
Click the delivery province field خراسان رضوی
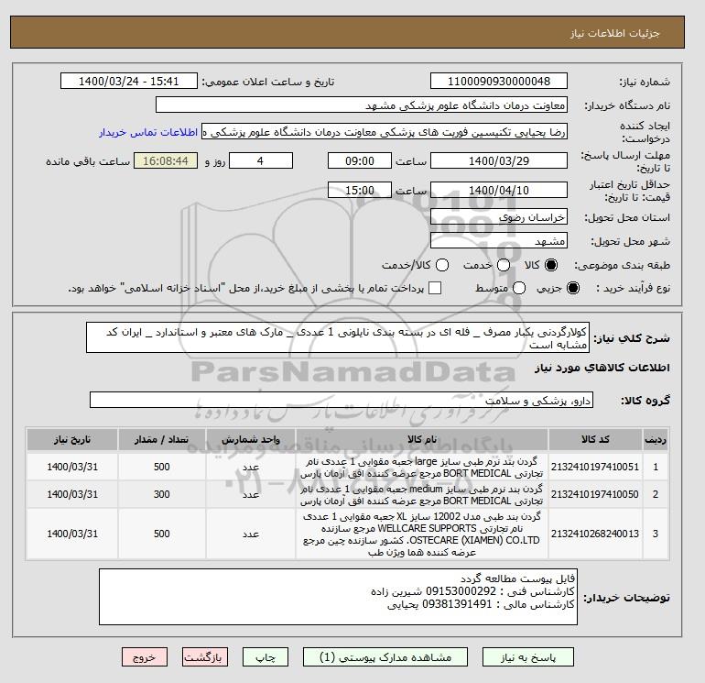[499, 217]
